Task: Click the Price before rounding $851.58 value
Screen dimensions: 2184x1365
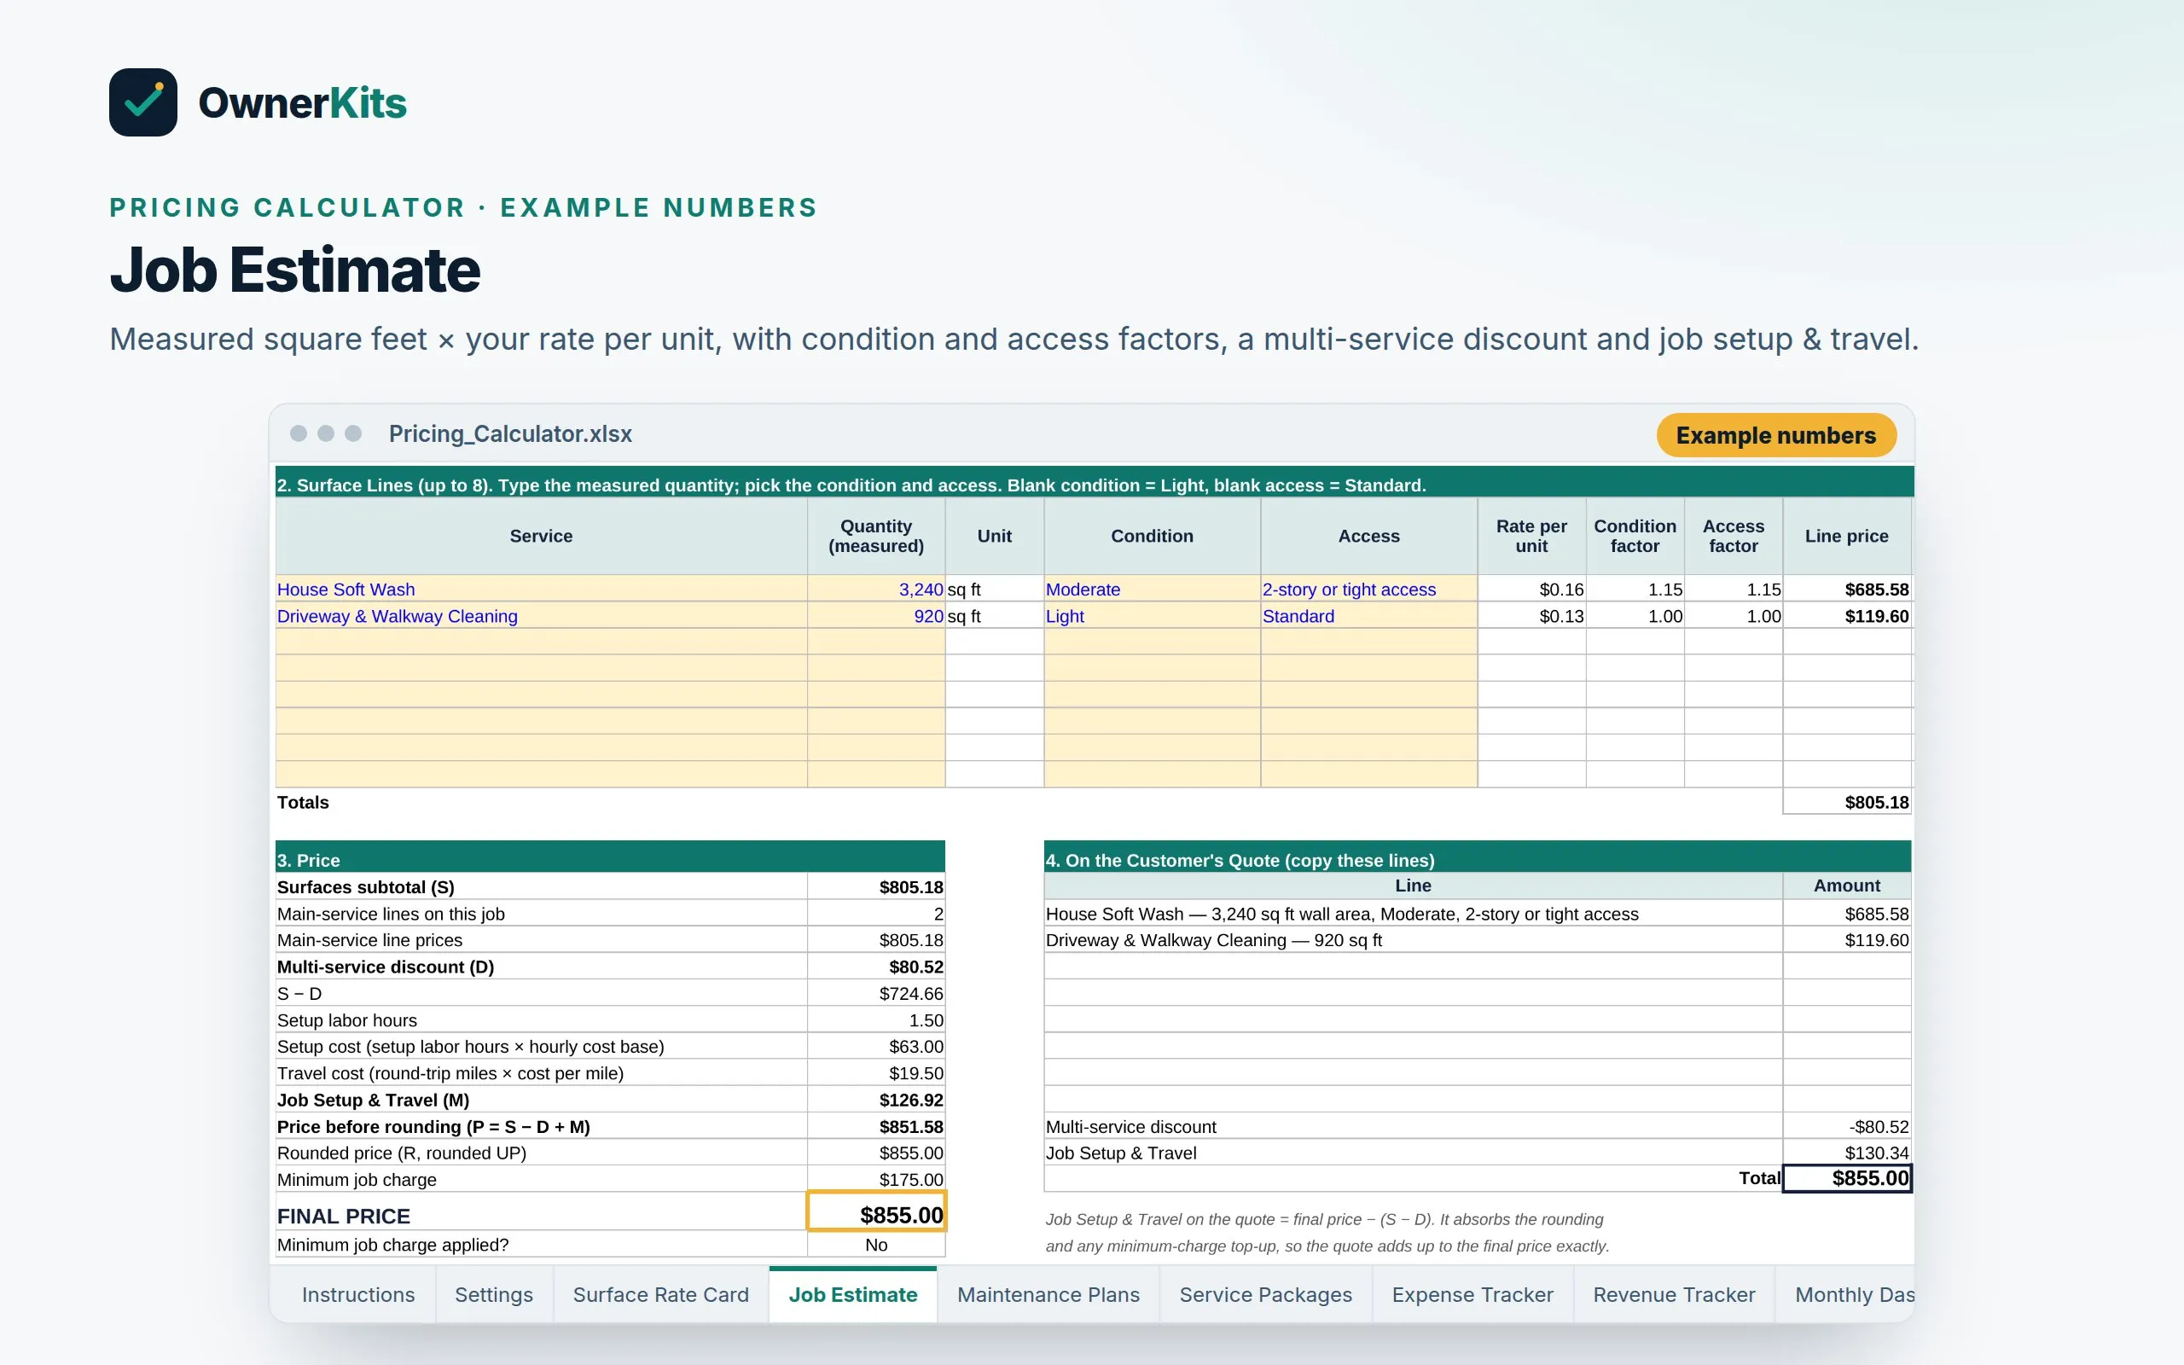Action: tap(876, 1126)
